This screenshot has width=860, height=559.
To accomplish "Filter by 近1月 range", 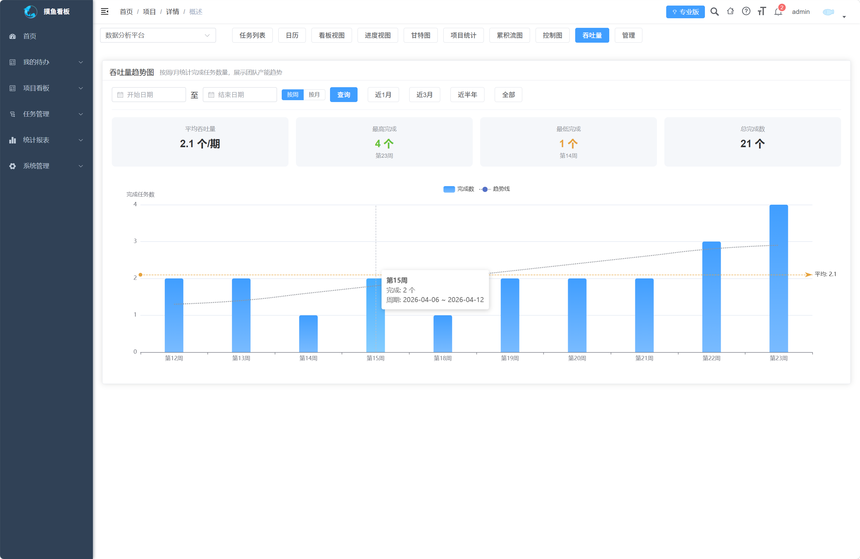I will click(x=383, y=95).
